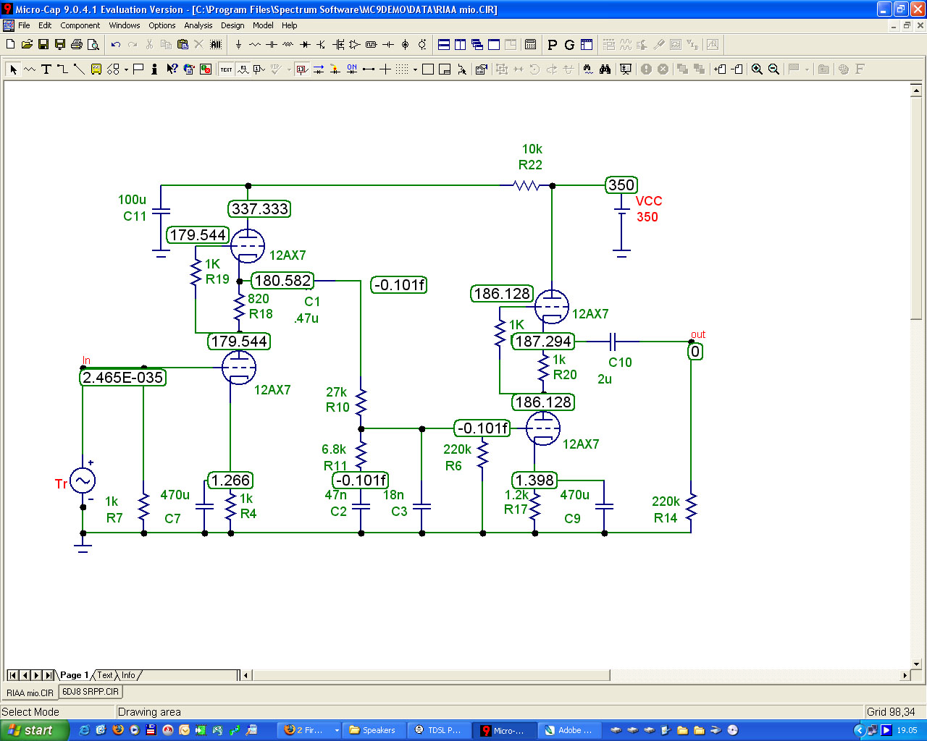Click the vertical scrollbar up arrow

(x=916, y=90)
